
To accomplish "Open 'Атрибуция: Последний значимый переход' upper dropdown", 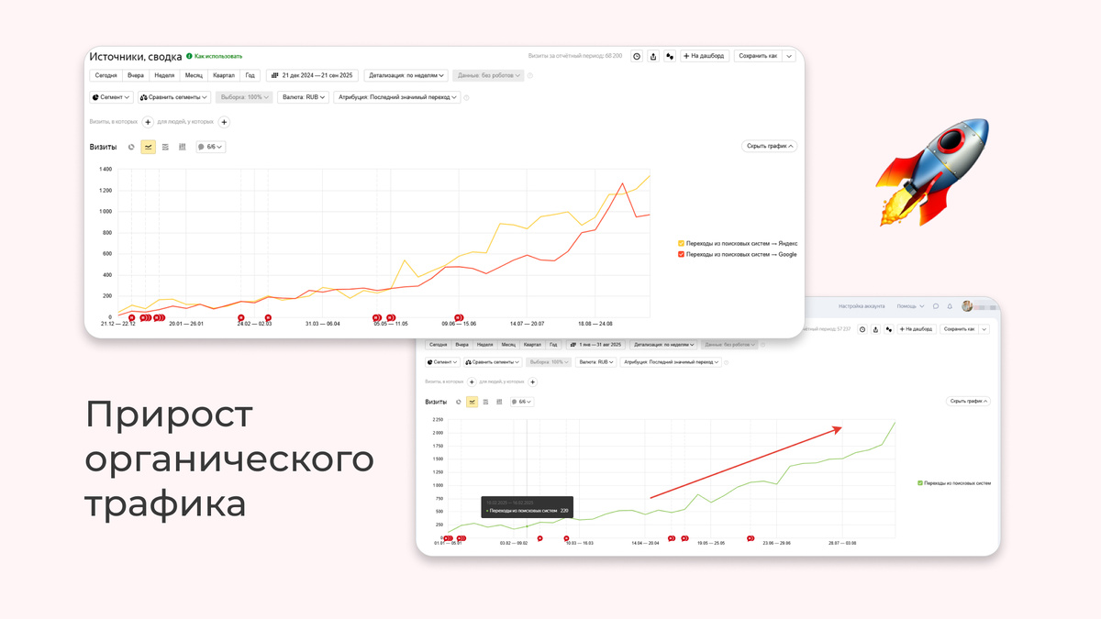I will point(397,97).
